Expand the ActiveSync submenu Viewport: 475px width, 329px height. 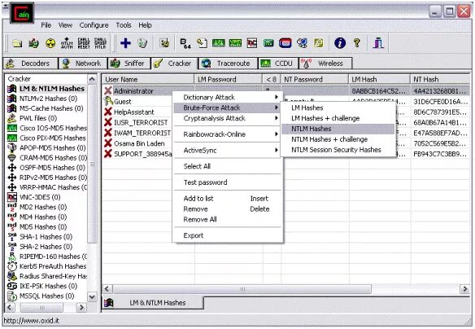tap(228, 151)
